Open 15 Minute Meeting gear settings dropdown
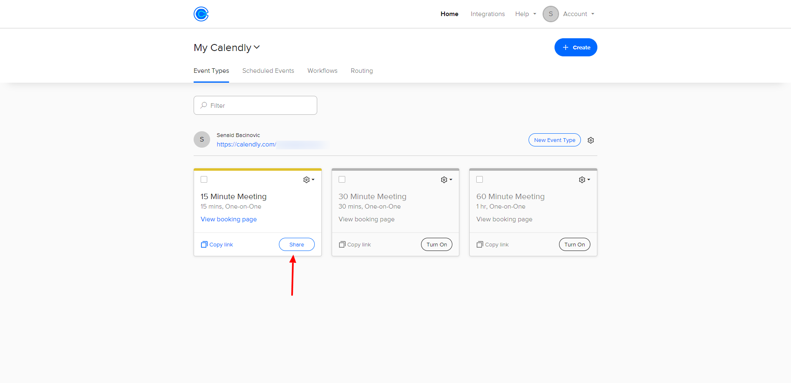The height and width of the screenshot is (383, 791). click(x=309, y=180)
